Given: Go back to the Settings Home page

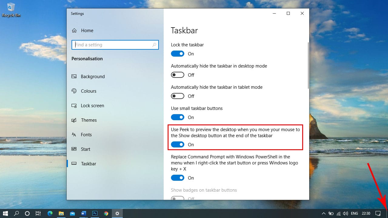Looking at the screenshot, I should click(87, 30).
